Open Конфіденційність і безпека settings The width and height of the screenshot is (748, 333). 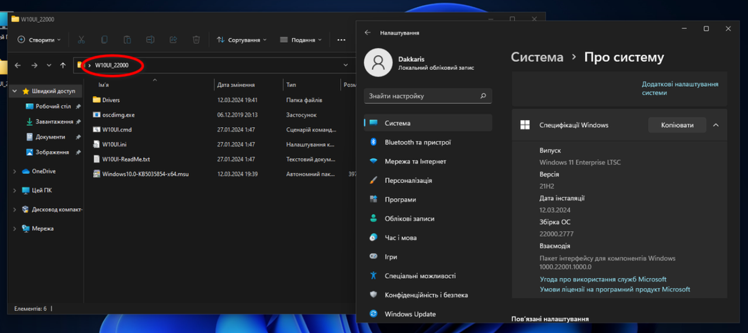(x=428, y=295)
